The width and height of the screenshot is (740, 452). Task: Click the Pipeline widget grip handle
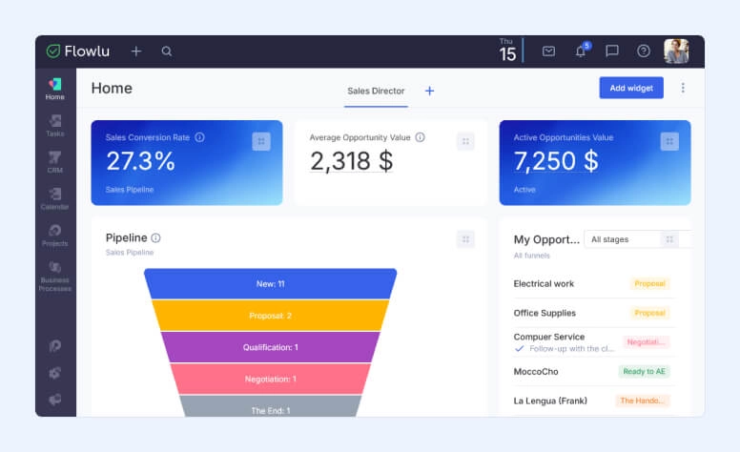(x=465, y=239)
